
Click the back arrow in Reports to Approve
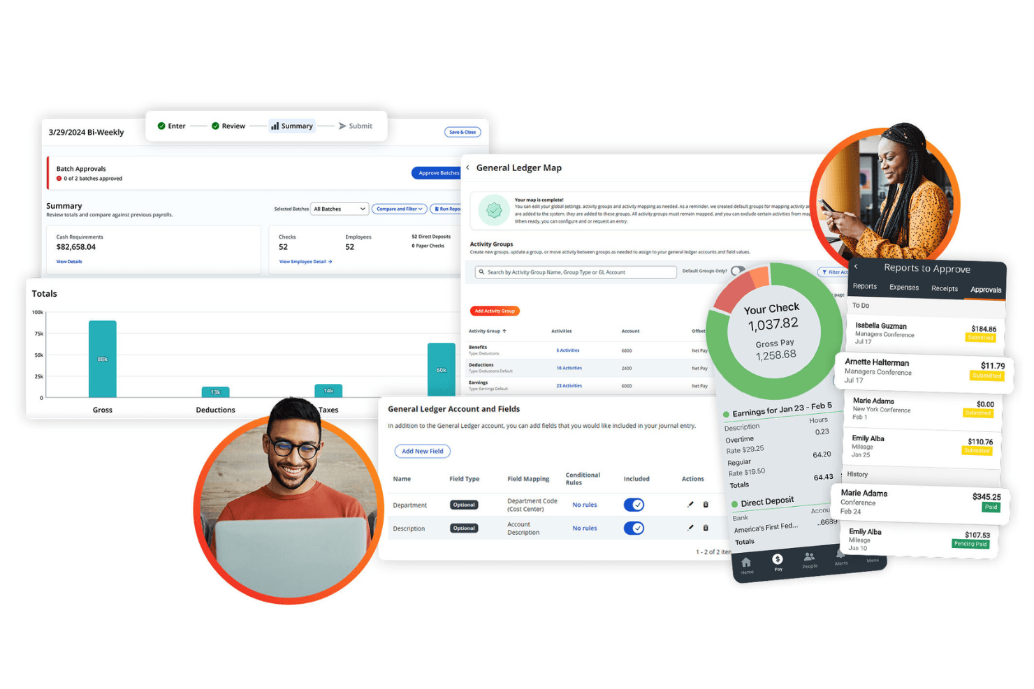pyautogui.click(x=856, y=266)
